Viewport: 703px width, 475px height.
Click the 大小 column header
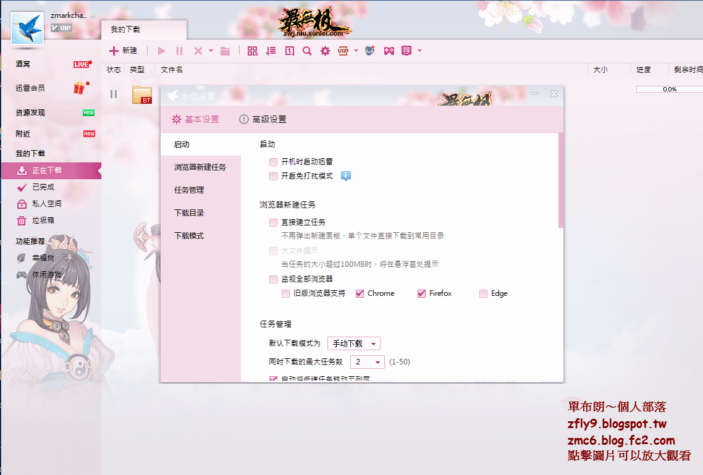point(600,69)
